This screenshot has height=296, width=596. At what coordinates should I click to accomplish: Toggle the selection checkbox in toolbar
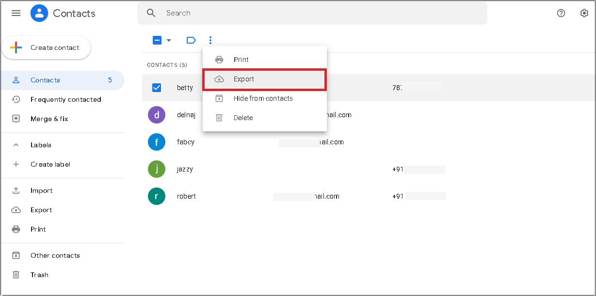157,40
